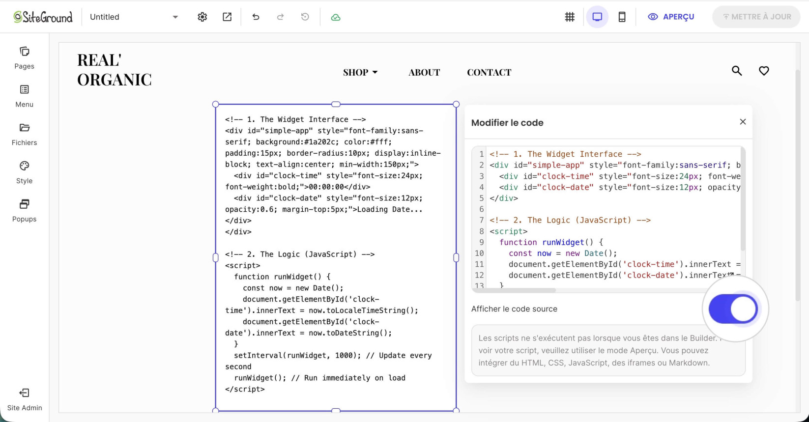Click the REAL' ORGANIC site title
The width and height of the screenshot is (809, 422).
114,70
